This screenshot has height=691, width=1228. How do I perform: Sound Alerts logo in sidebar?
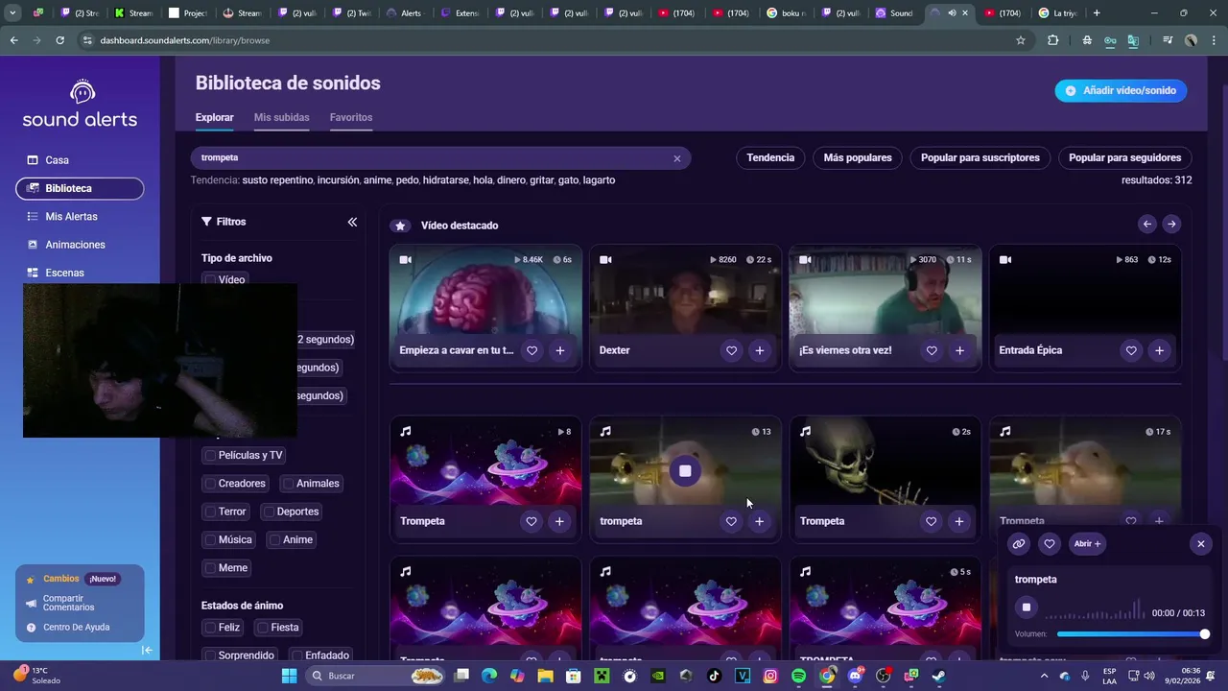(81, 104)
